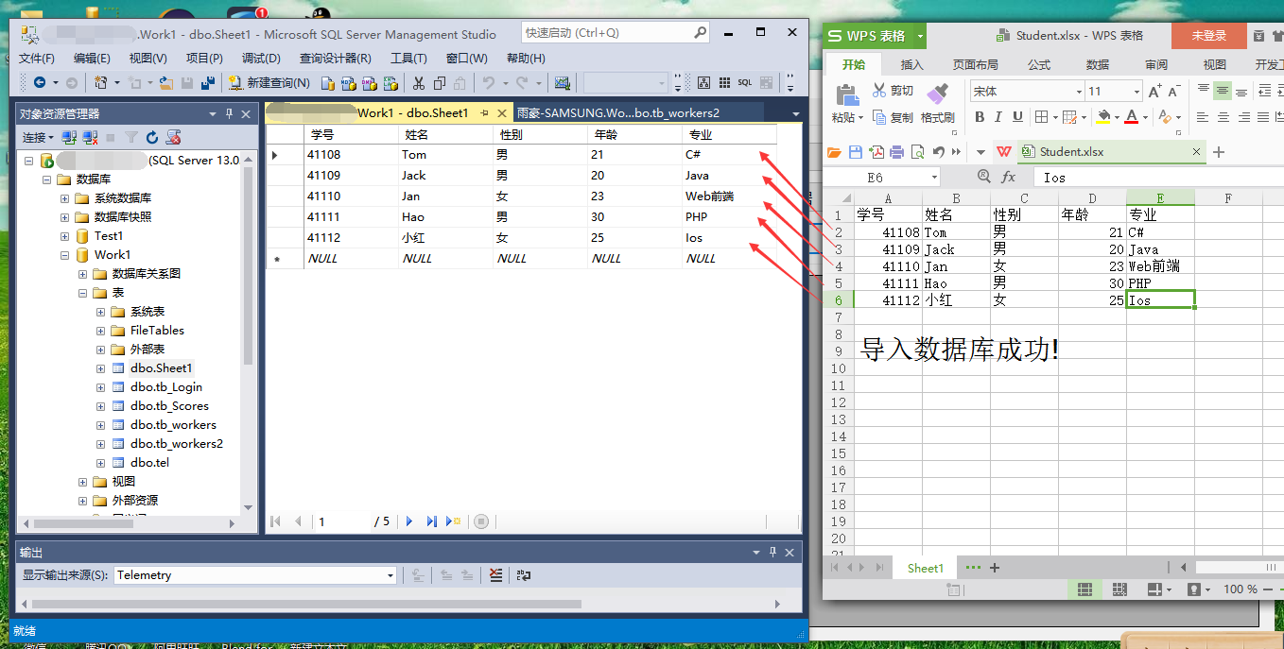Open the 文件(F) menu in SSMS
Screen dimensions: 1284x649
pyautogui.click(x=37, y=59)
